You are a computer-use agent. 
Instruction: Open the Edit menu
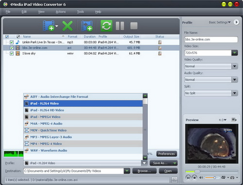(x=24, y=12)
